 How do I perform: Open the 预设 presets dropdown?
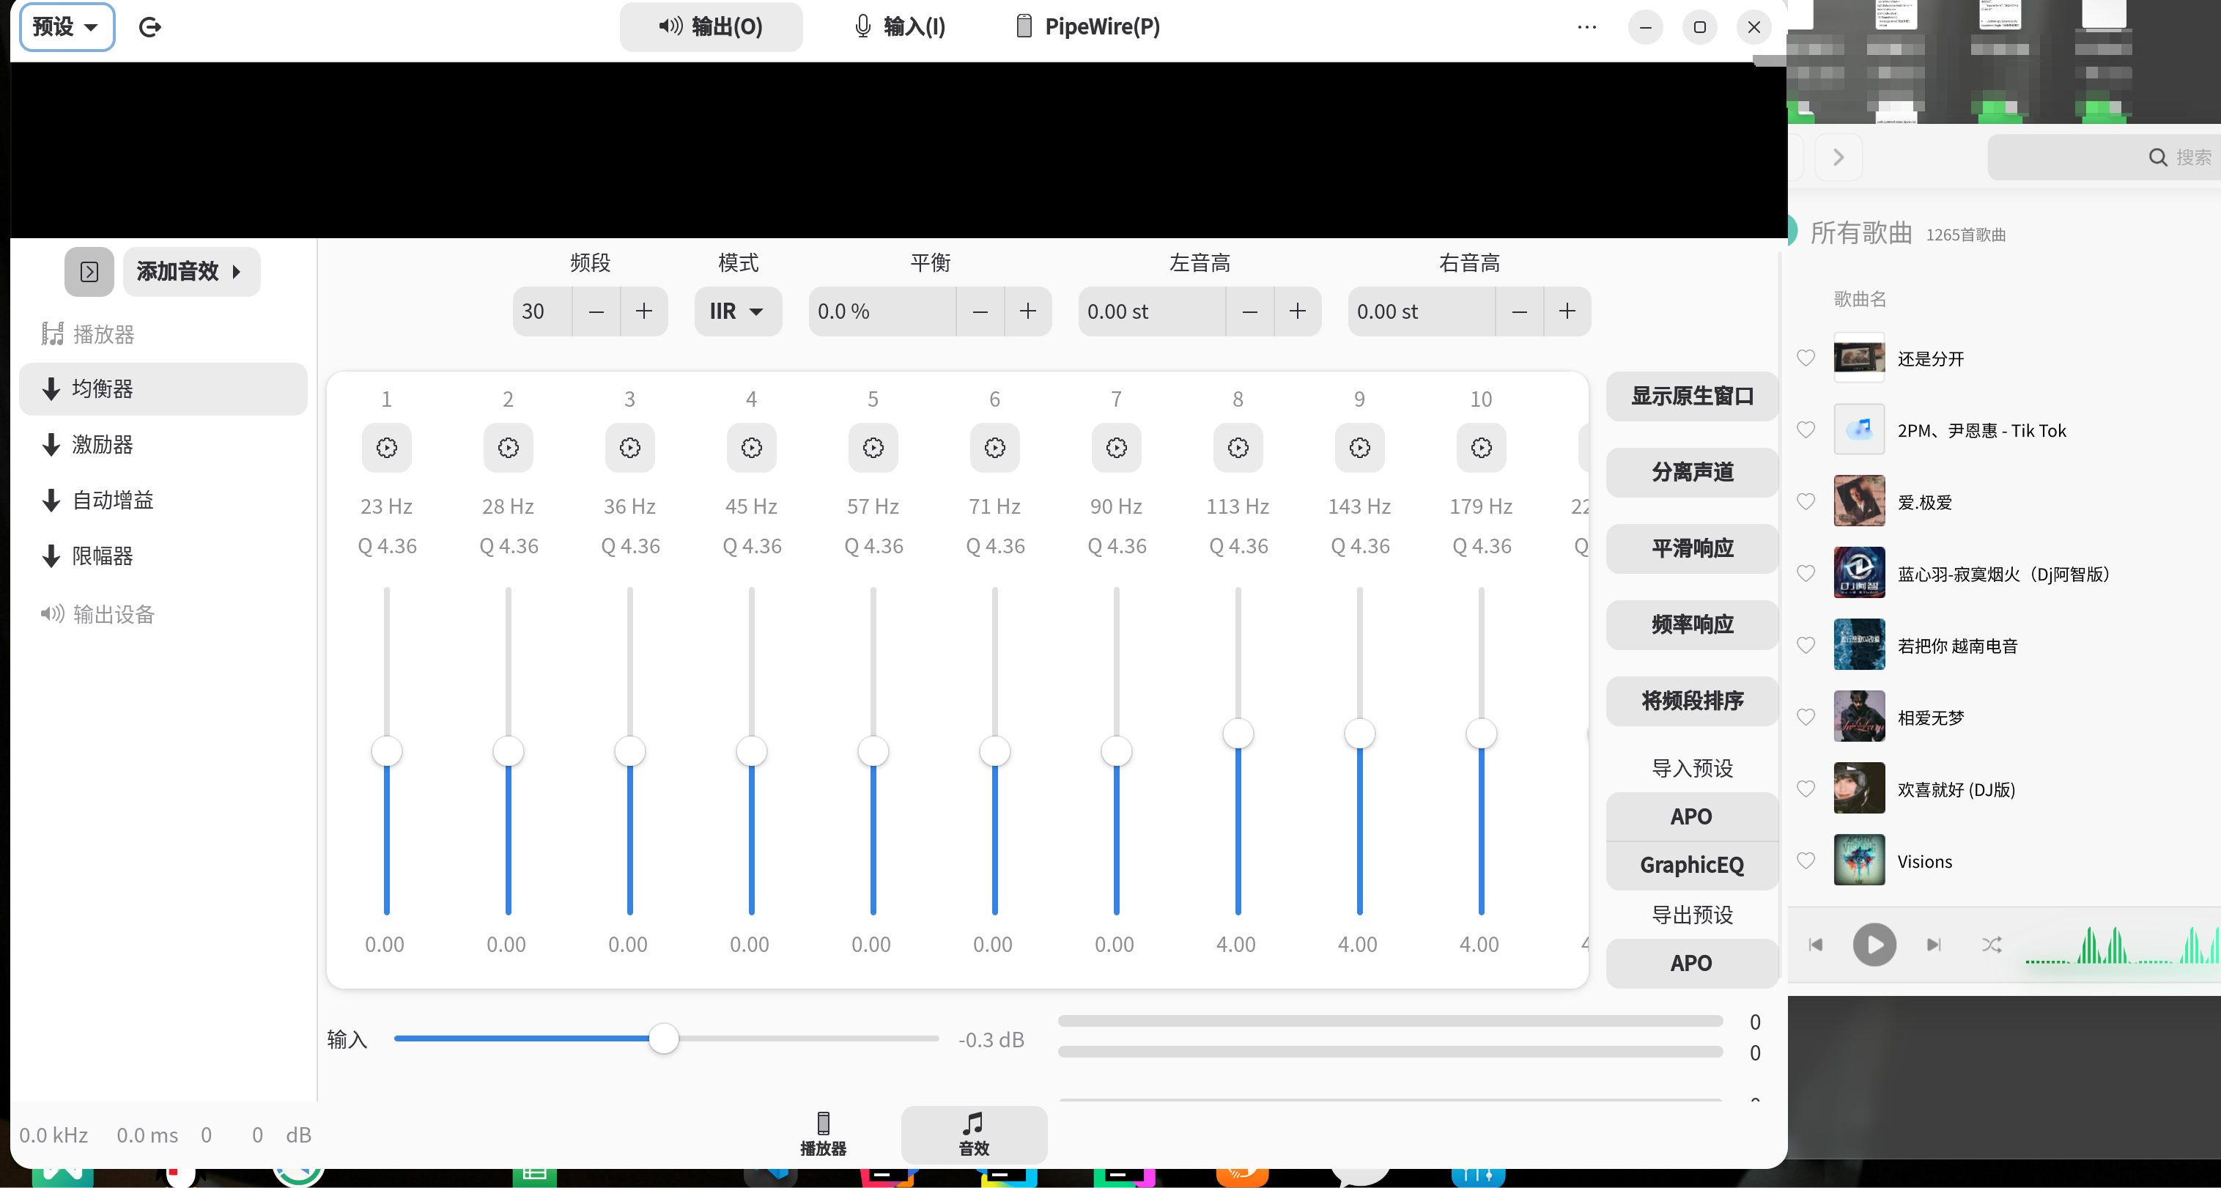coord(67,26)
